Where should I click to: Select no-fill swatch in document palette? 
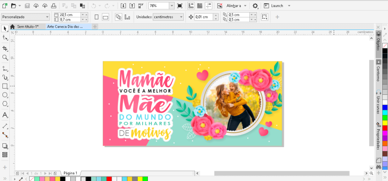click(x=32, y=179)
